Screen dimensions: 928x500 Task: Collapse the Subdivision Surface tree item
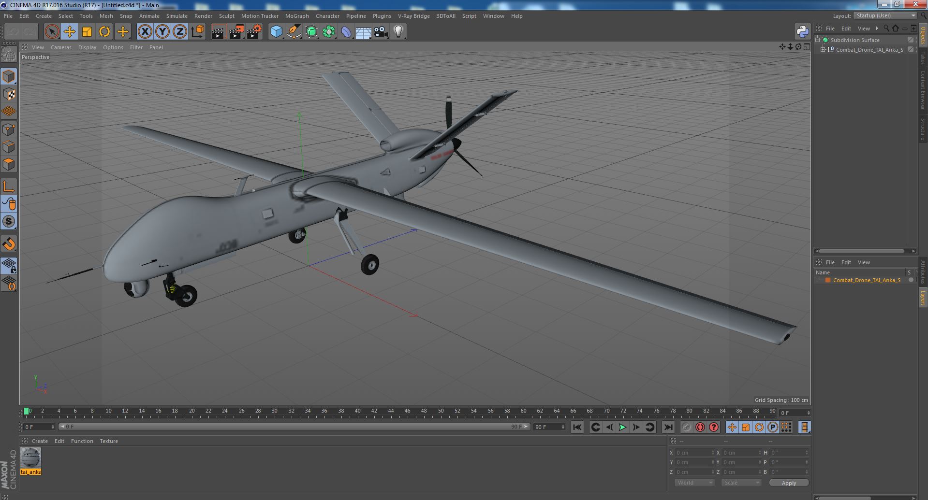pyautogui.click(x=818, y=40)
